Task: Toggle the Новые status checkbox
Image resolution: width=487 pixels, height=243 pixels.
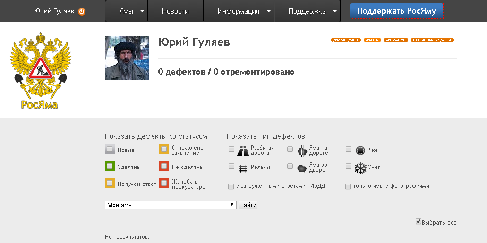Action: coord(110,150)
